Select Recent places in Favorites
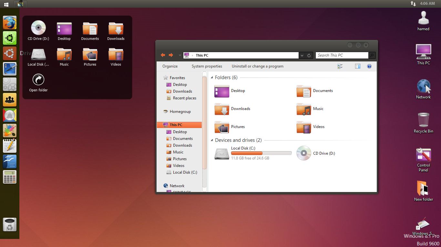This screenshot has width=441, height=247. [184, 98]
